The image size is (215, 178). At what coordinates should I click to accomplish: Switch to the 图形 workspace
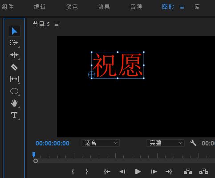168,7
